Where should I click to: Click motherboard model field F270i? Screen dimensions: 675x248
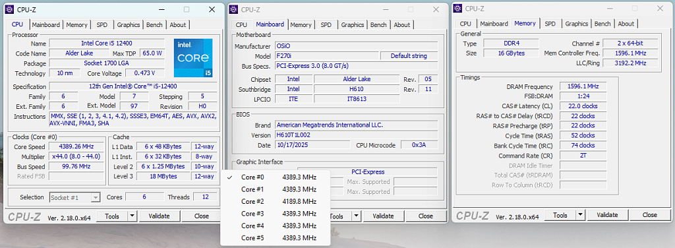326,56
